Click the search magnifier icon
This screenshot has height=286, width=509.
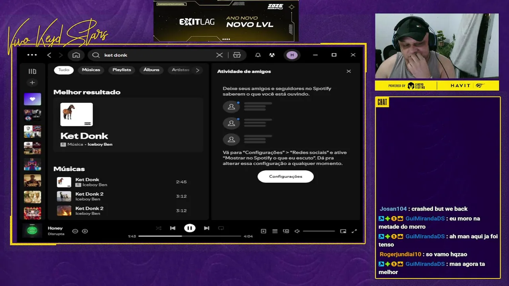click(96, 55)
